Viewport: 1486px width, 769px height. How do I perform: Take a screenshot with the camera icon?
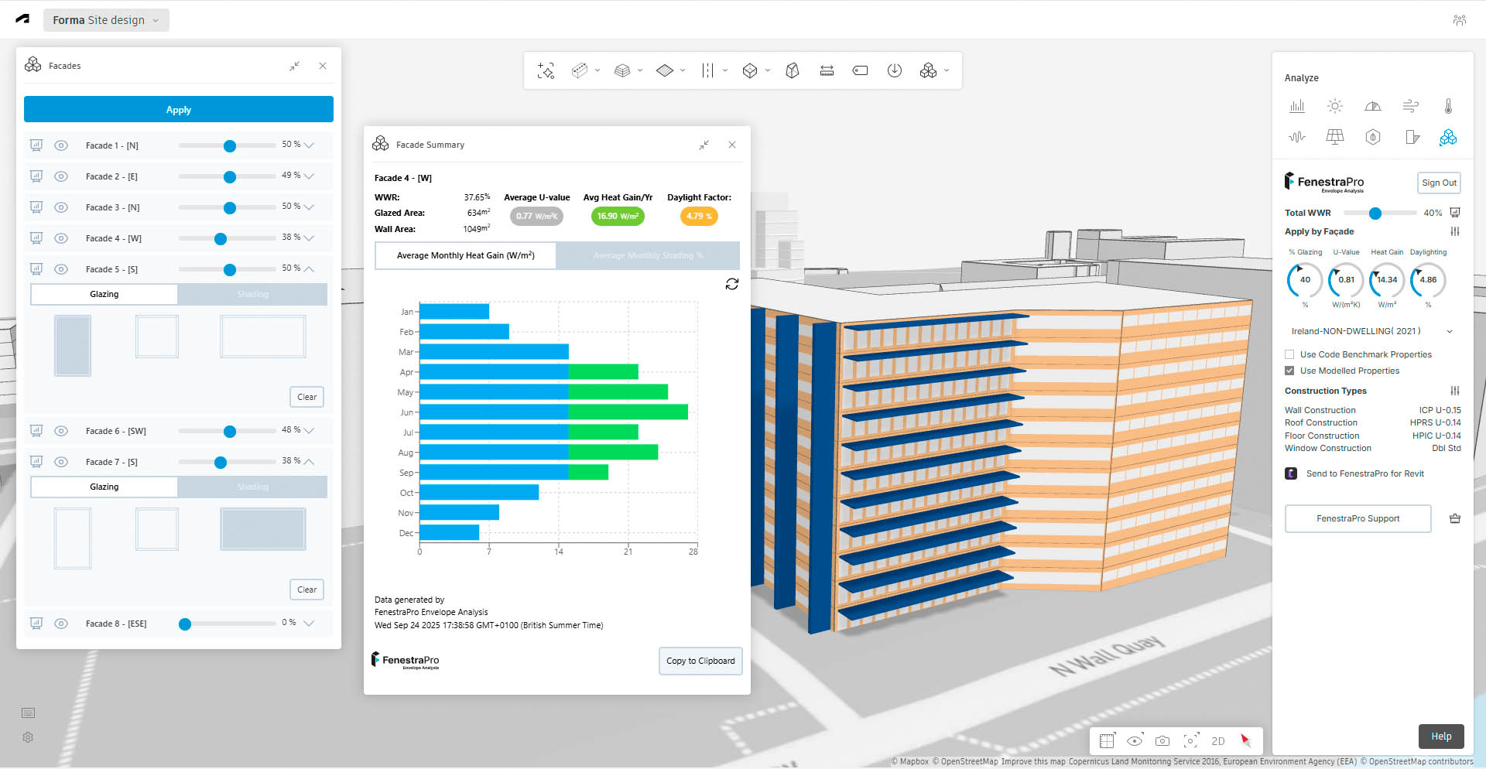[x=1162, y=741]
